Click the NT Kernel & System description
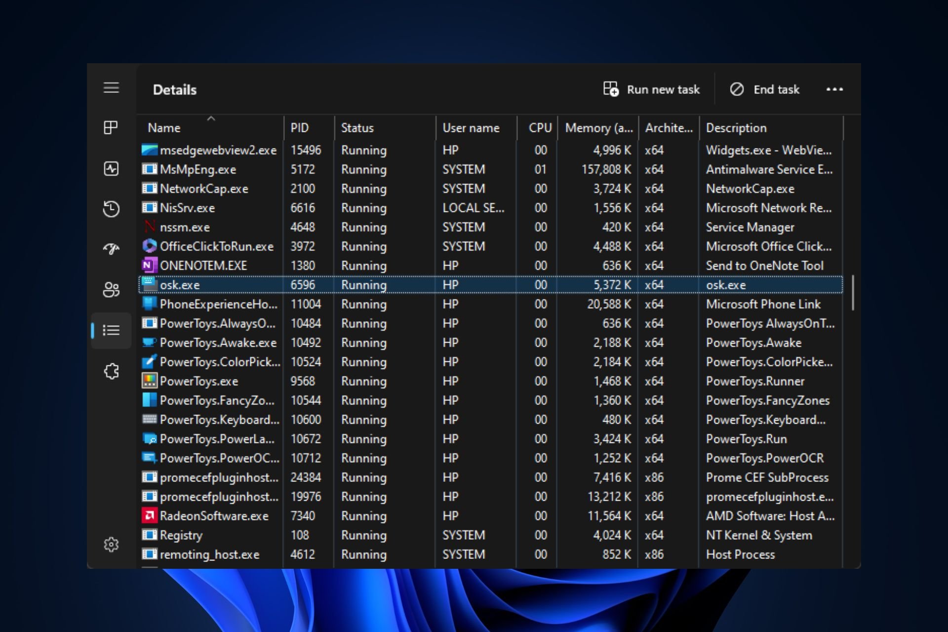 coord(759,535)
